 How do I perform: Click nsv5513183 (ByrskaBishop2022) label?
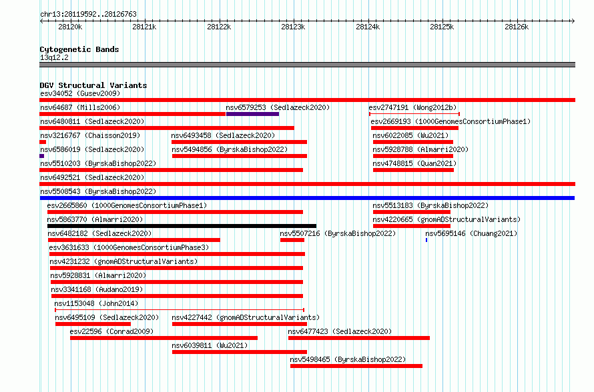[430, 205]
